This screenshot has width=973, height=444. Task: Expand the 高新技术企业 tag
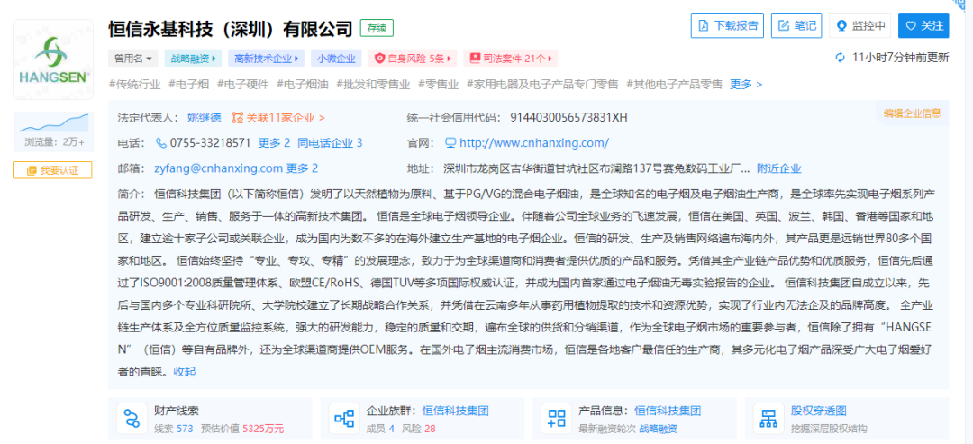click(266, 59)
